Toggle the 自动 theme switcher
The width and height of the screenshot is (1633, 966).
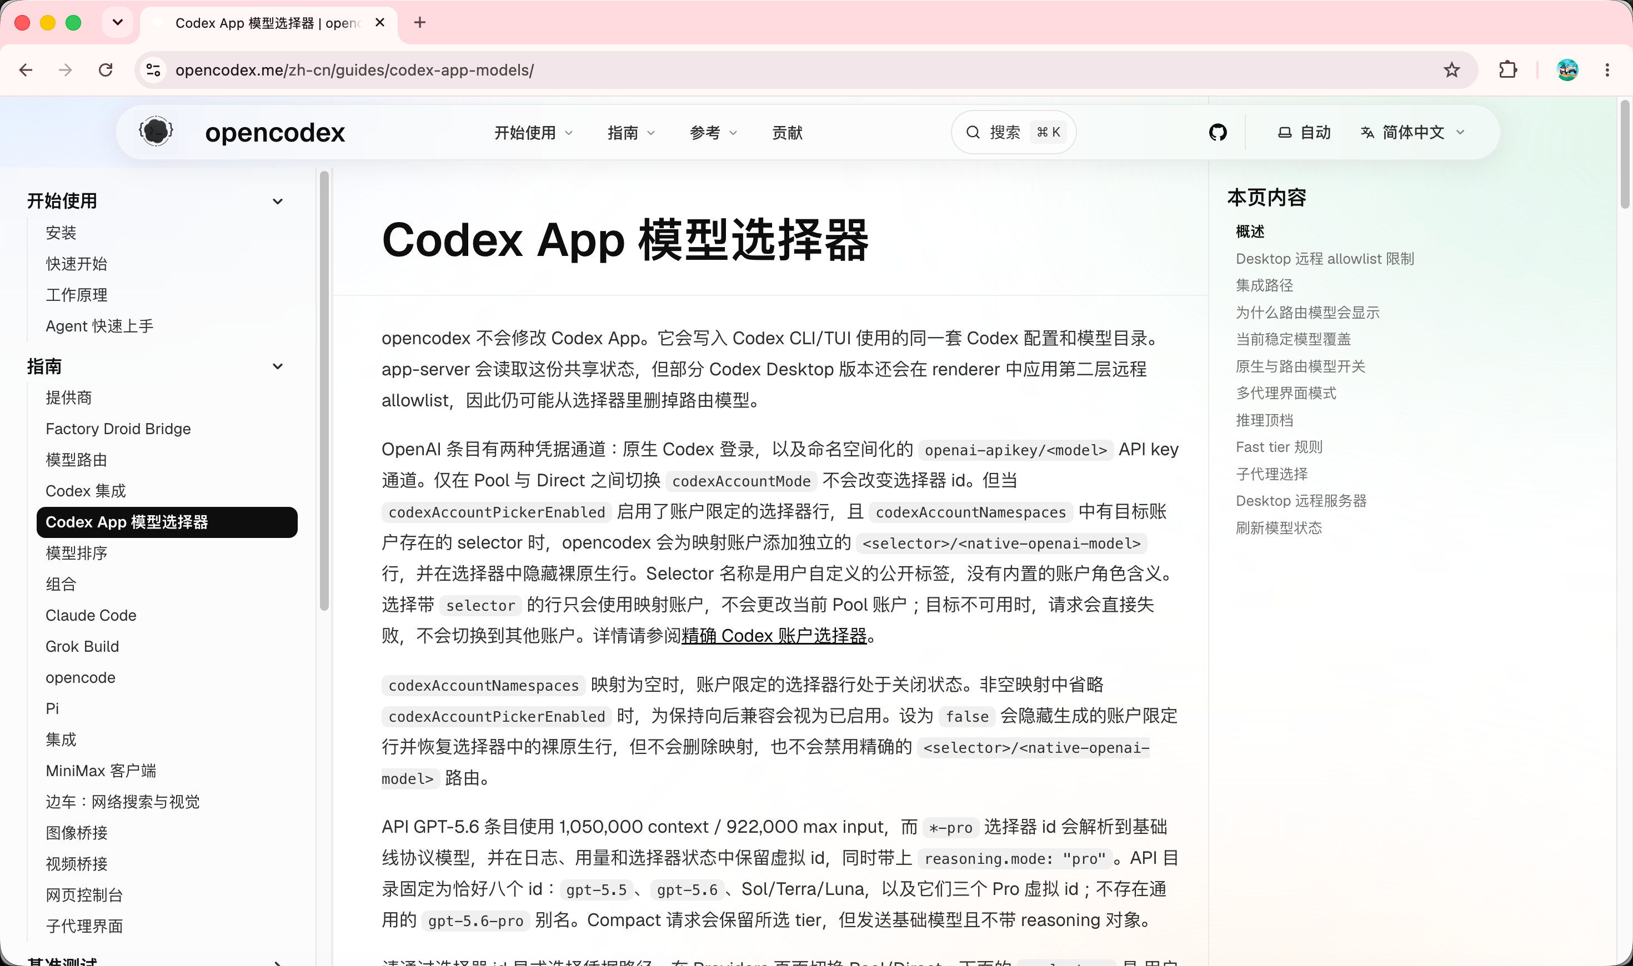coord(1304,133)
